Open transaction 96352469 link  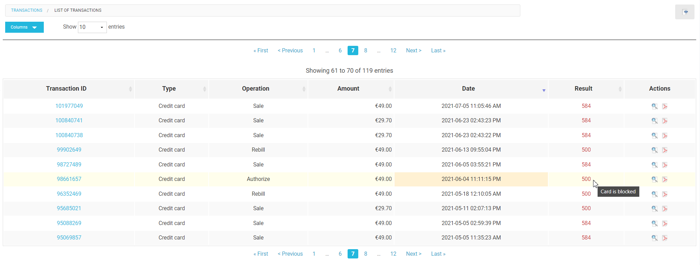click(69, 194)
